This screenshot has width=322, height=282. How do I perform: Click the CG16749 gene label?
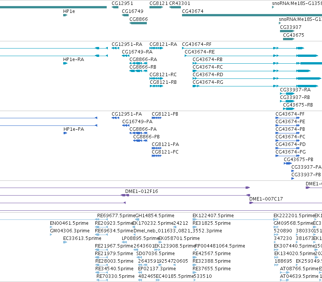pyautogui.click(x=132, y=11)
